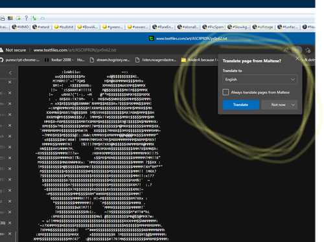Screen dimensions: 324x242
Task: Open the purescript-chrome bookmark
Action: [x=20, y=60]
